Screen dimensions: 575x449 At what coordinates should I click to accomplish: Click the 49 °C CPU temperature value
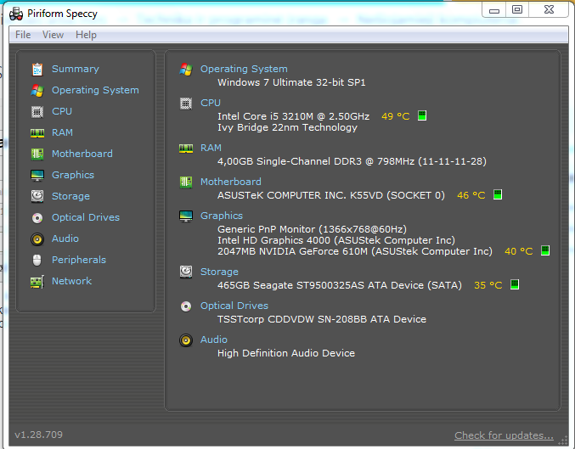(x=395, y=116)
